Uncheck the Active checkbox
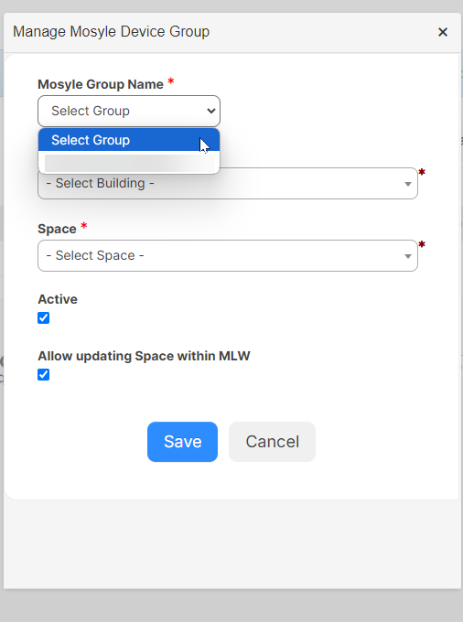This screenshot has width=463, height=622. pos(44,317)
